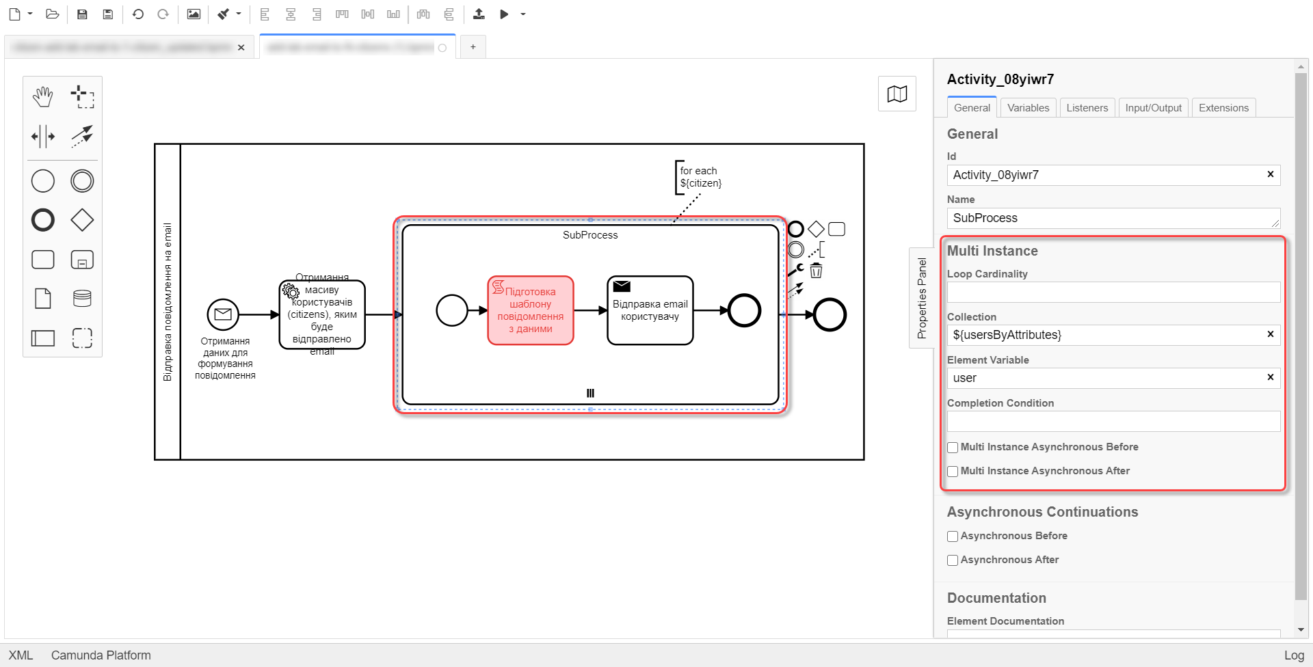Toggle the Log panel
The image size is (1313, 667).
pyautogui.click(x=1293, y=655)
